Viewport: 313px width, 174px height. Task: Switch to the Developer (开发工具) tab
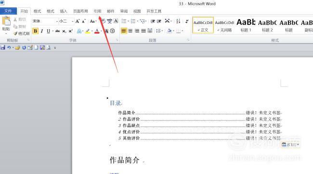click(154, 11)
